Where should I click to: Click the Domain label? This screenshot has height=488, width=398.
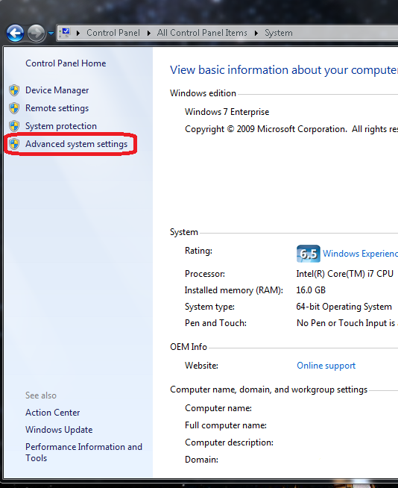[201, 460]
